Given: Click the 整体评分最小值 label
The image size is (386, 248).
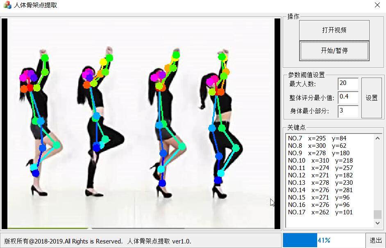Looking at the screenshot, I should pyautogui.click(x=312, y=98).
